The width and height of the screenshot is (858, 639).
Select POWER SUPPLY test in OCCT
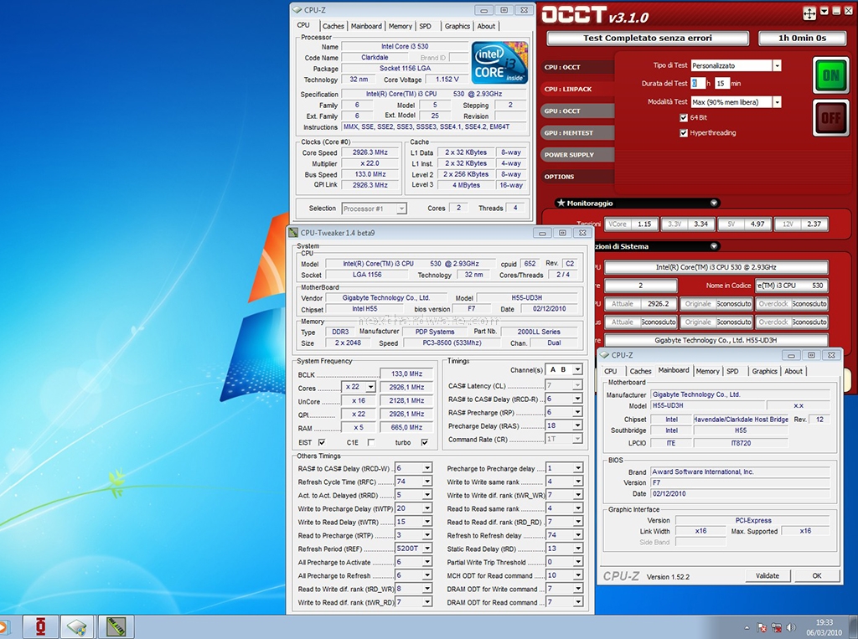tap(579, 155)
